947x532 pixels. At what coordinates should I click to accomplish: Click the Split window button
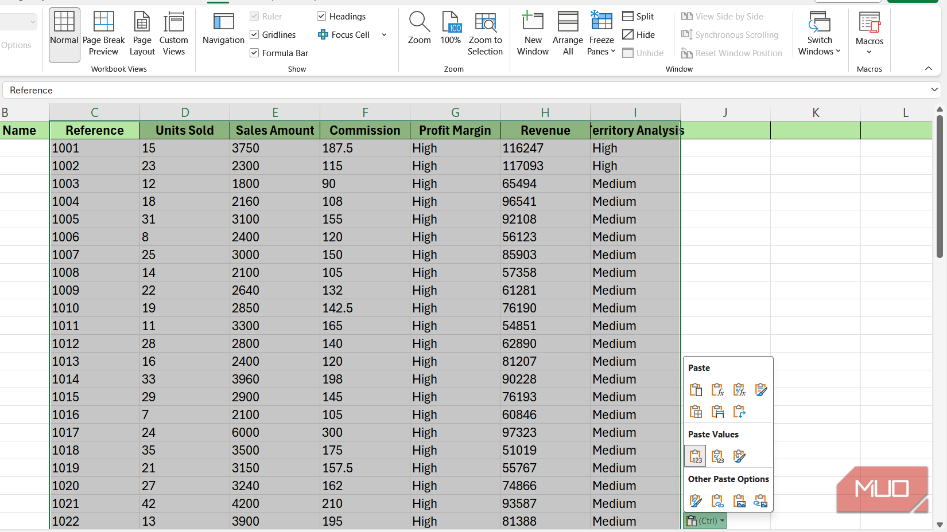click(638, 17)
